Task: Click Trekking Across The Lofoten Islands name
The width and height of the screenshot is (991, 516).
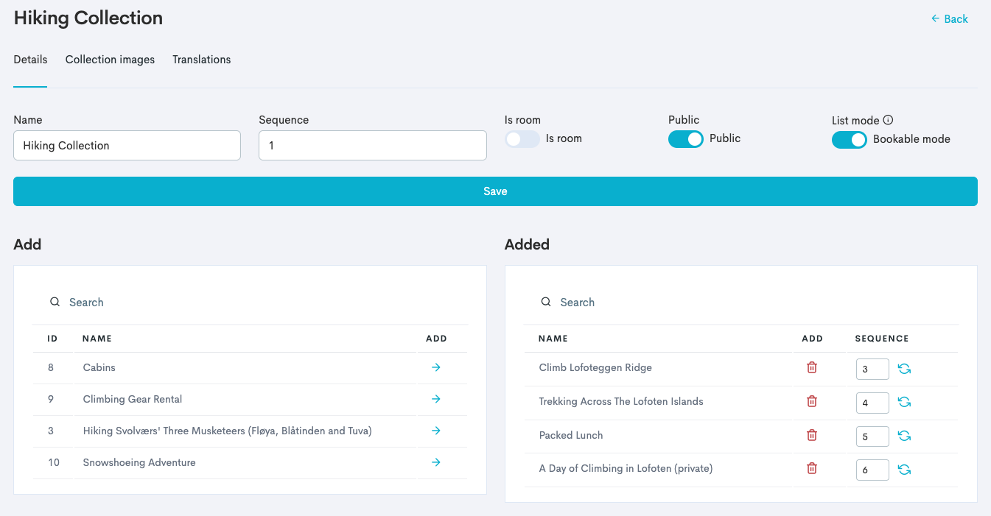Action: pyautogui.click(x=621, y=401)
